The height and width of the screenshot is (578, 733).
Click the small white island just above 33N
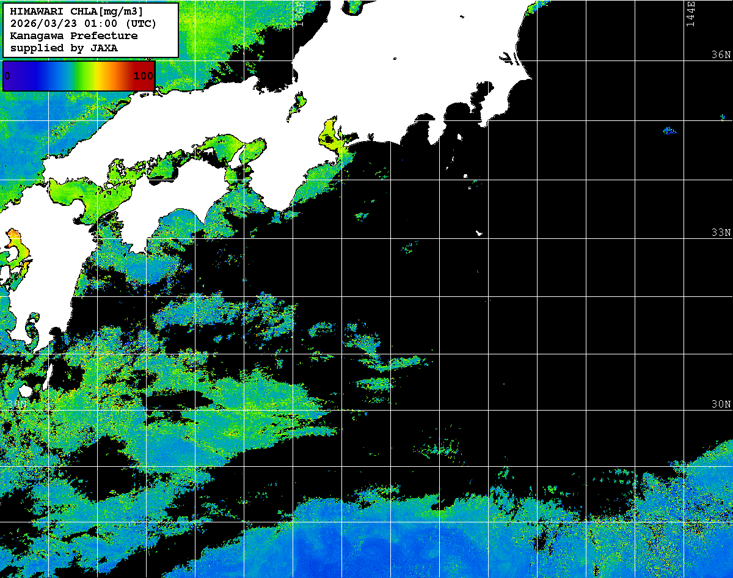tap(479, 233)
